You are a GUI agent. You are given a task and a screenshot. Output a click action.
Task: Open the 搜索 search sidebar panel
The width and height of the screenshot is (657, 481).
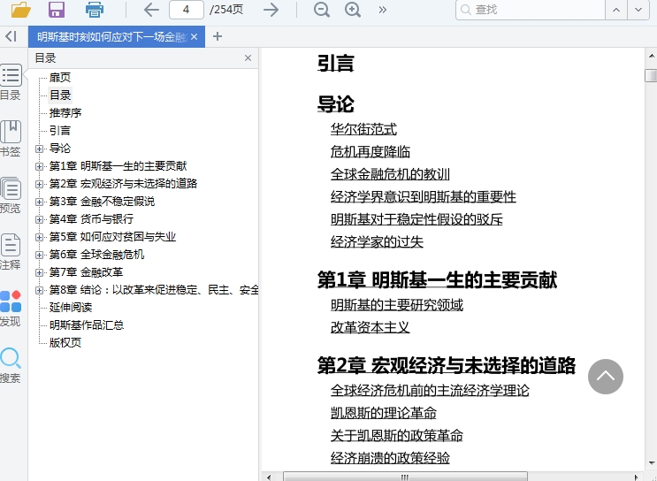(x=11, y=364)
